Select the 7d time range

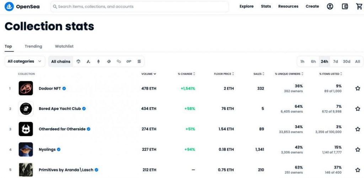click(336, 61)
